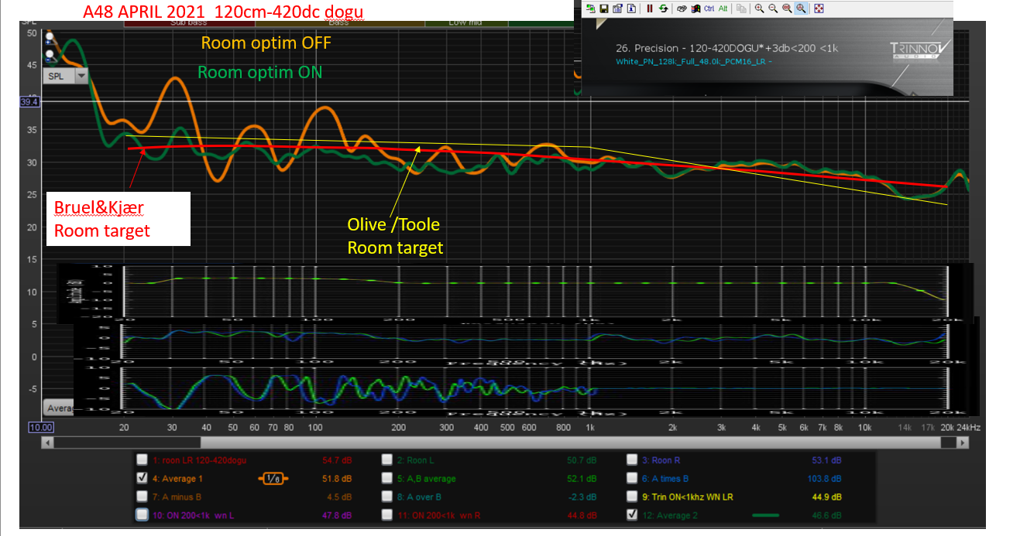Click the vertical zoom-out magnifier on the graph

tap(50, 55)
